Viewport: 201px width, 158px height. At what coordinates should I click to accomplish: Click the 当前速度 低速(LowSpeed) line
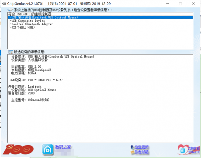[31, 70]
